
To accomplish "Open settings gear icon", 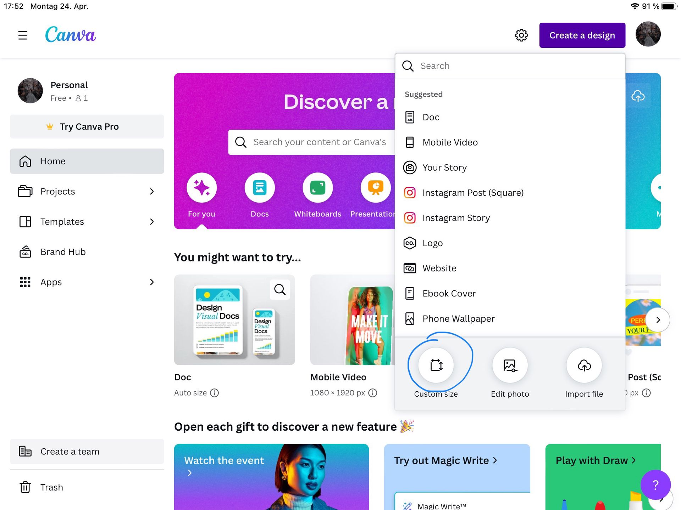I will (x=521, y=35).
